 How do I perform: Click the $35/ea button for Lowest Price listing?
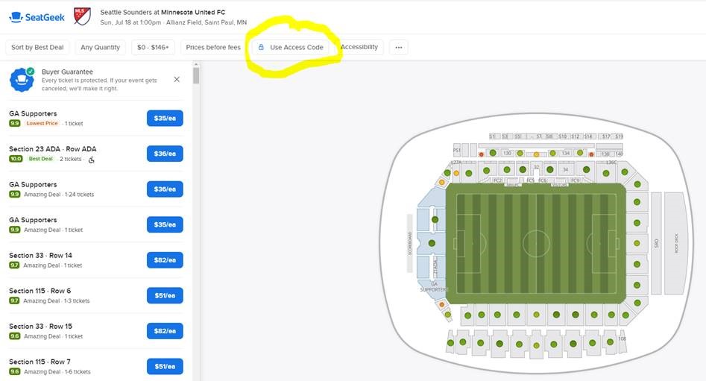click(165, 119)
